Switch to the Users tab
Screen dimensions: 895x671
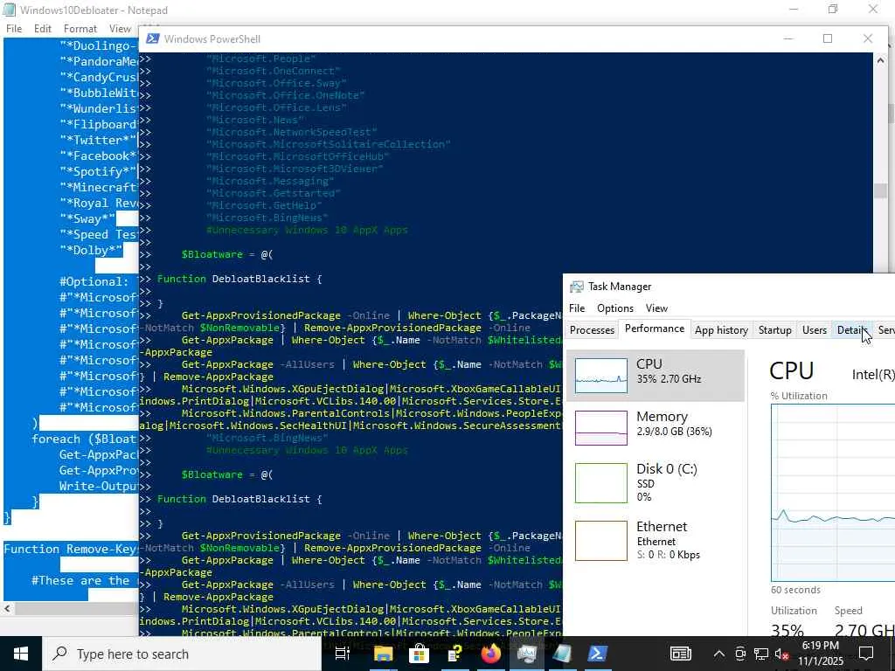(814, 329)
